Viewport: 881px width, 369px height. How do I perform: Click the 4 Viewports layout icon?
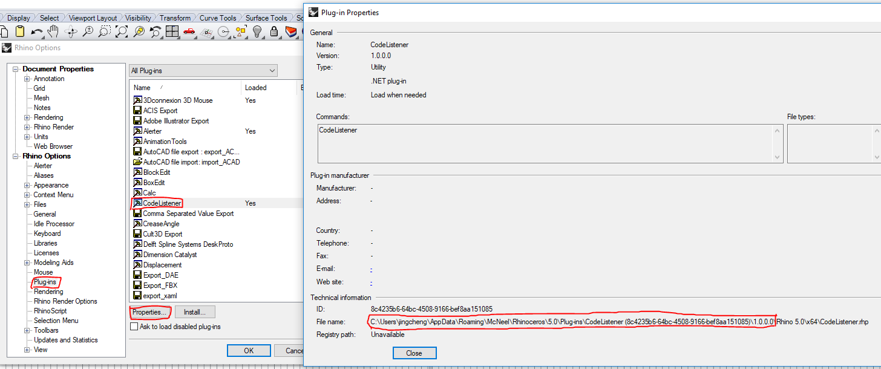(x=172, y=32)
